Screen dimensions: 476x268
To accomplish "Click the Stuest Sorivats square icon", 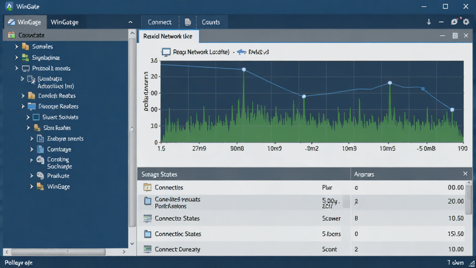I will coord(36,117).
